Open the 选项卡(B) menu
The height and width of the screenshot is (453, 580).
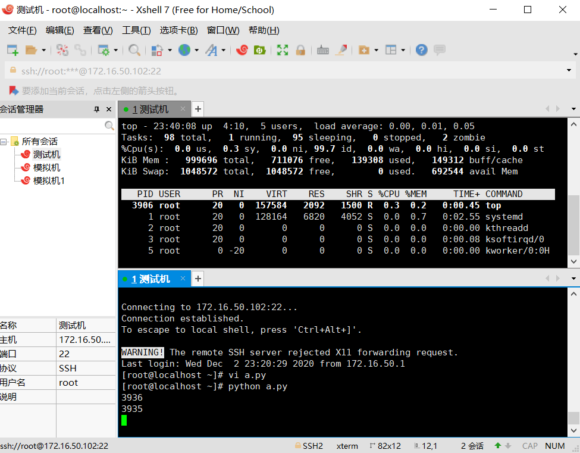179,30
